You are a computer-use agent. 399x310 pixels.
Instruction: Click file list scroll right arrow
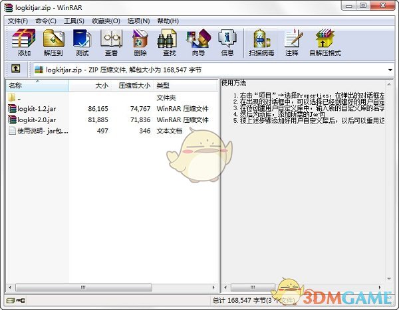(x=213, y=287)
